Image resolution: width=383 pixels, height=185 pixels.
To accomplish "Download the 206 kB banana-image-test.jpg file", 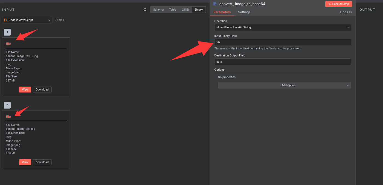I will [x=42, y=162].
